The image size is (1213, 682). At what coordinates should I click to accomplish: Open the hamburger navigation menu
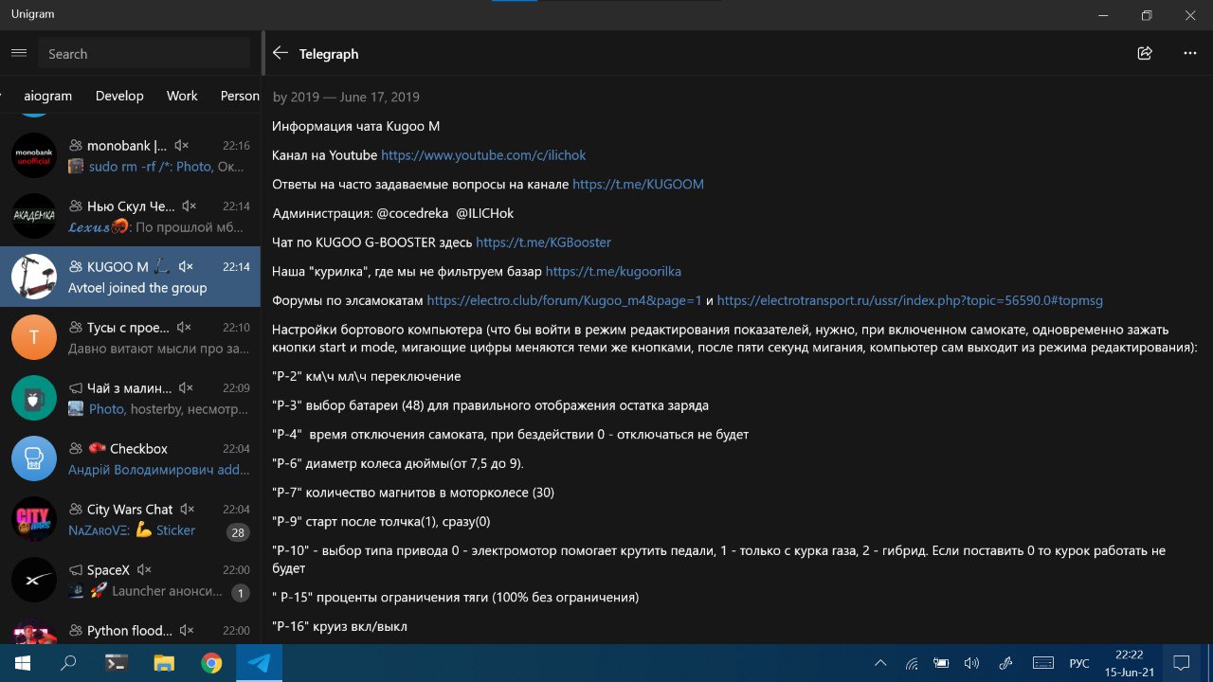[19, 53]
